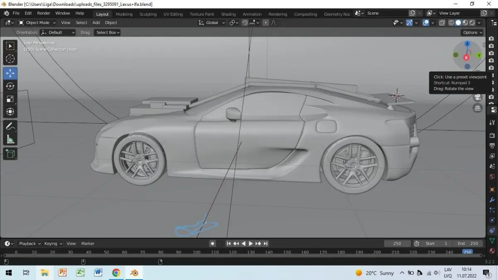Viewport: 498px width, 280px height.
Task: Open the Object Data properties tab
Action: [x=492, y=241]
